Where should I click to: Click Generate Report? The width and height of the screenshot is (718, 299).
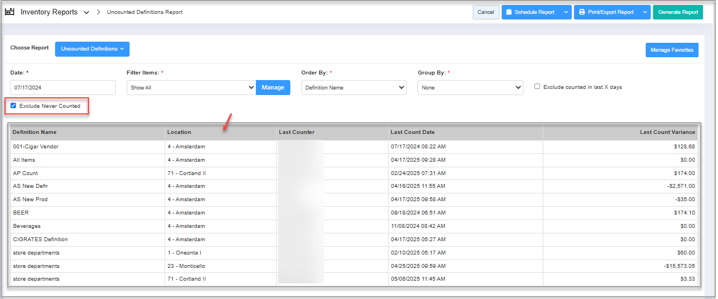[677, 12]
